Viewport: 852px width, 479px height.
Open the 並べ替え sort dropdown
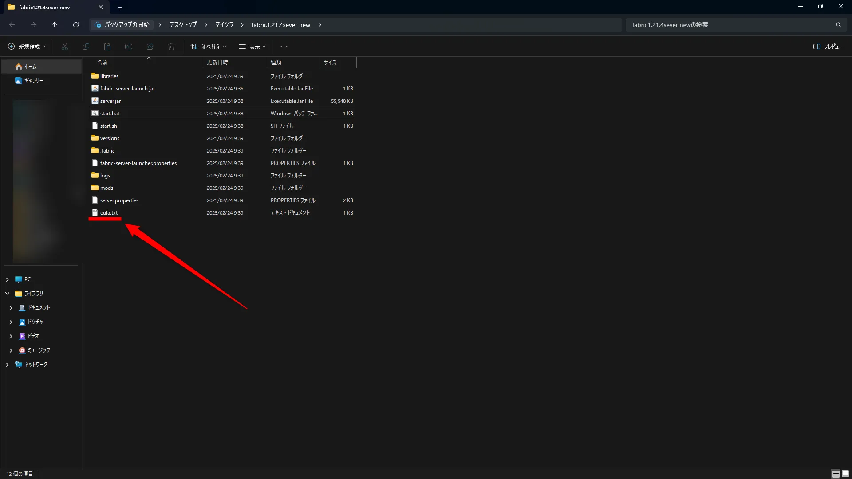[x=208, y=47]
